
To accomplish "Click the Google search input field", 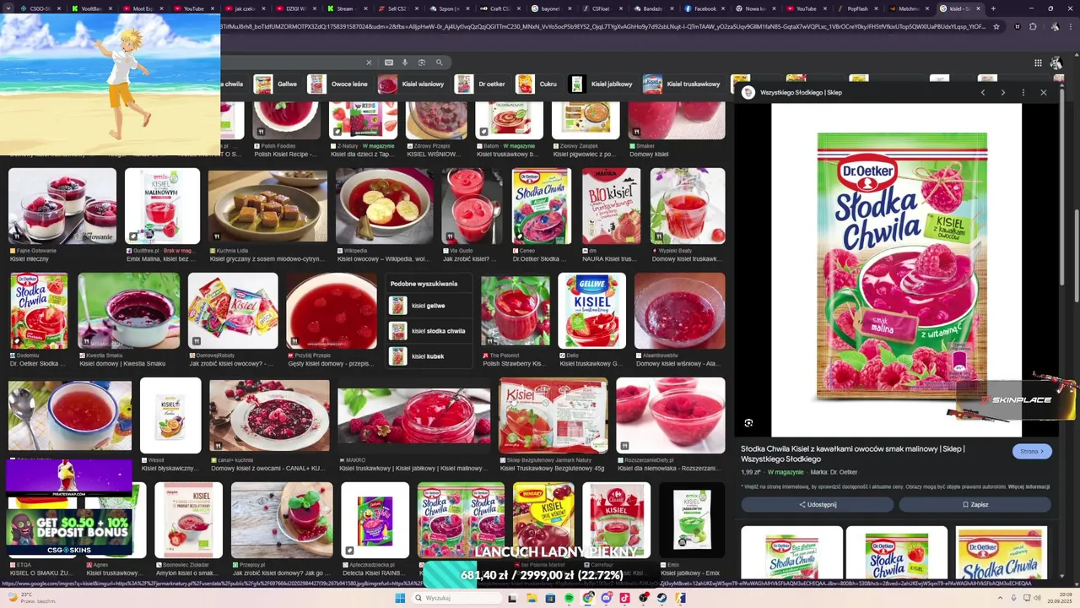I will [291, 62].
